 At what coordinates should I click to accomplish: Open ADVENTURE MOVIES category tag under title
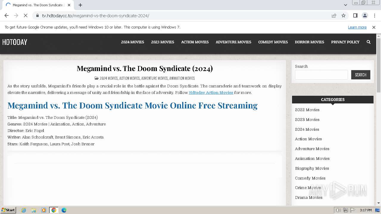pos(154,78)
